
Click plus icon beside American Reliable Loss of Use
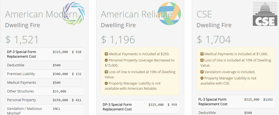(x=106, y=72)
